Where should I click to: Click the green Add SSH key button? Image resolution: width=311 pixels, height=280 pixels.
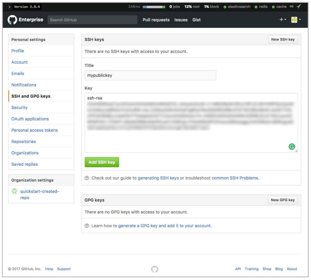(x=102, y=162)
